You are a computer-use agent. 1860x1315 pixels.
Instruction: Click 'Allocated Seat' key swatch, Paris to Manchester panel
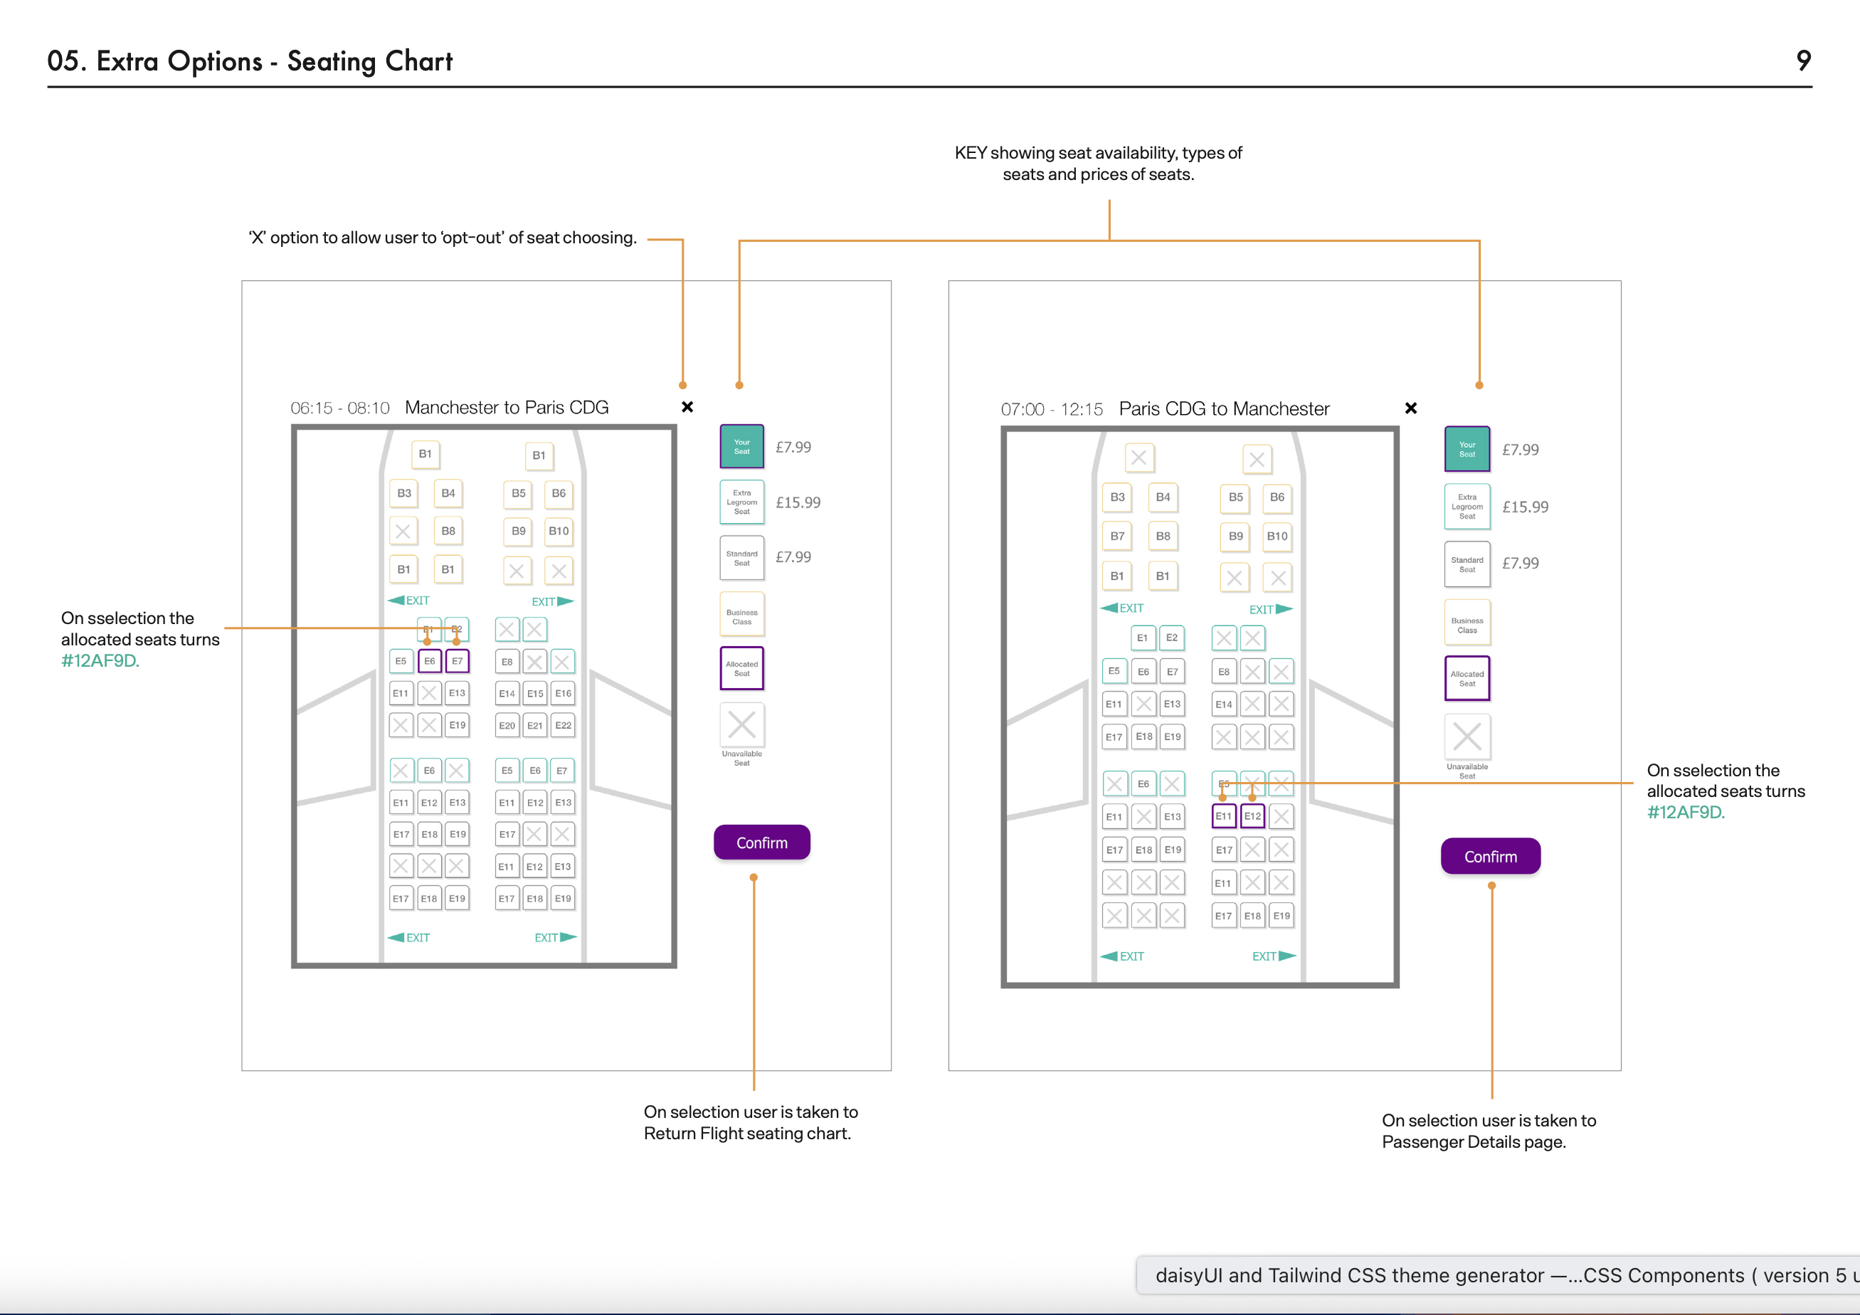coord(1467,679)
